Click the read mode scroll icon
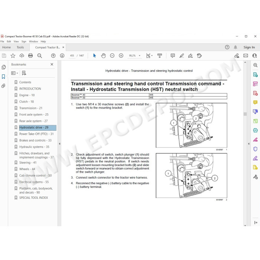This screenshot has width=260, height=260. (160, 56)
